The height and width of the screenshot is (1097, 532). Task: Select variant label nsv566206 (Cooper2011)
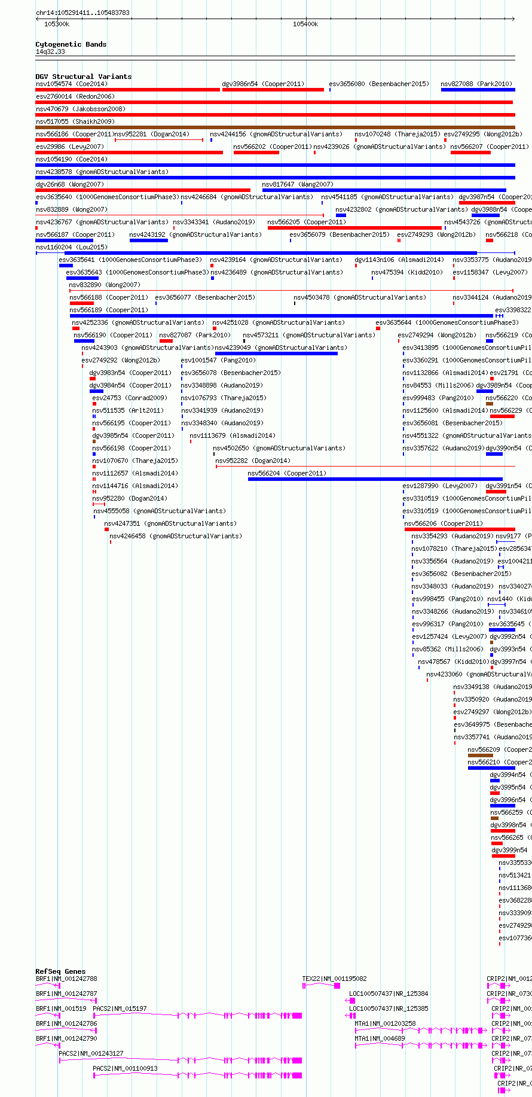(444, 524)
